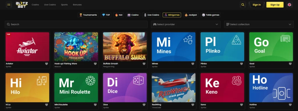The width and height of the screenshot is (298, 111).
Task: Toggle Plinko favorite heart
Action: click(x=242, y=64)
